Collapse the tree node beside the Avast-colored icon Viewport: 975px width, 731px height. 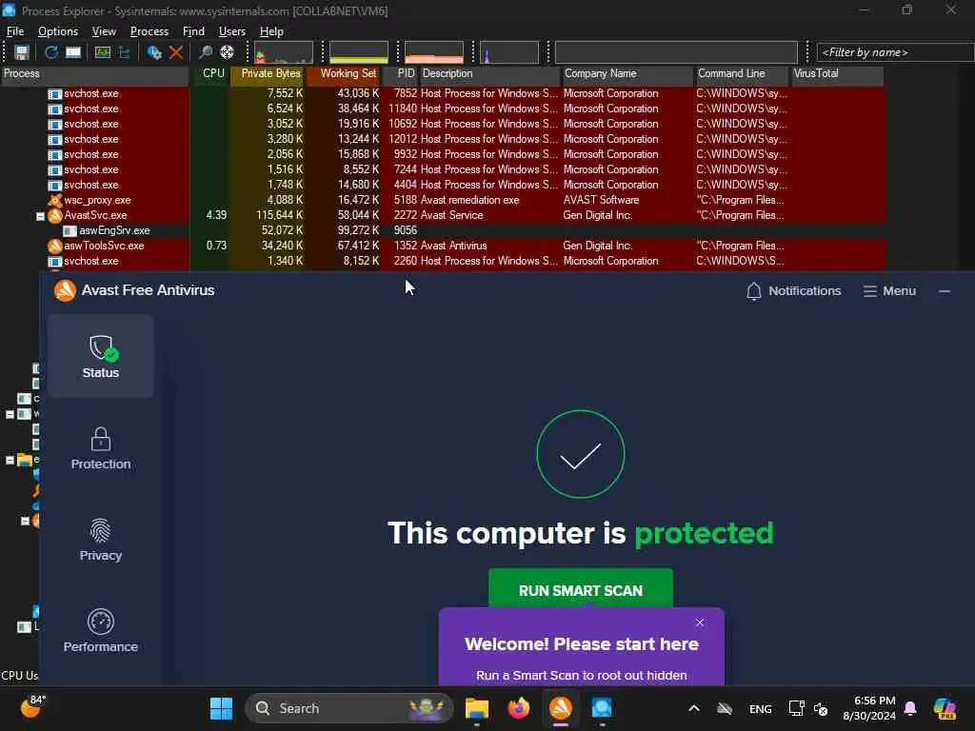[25, 521]
